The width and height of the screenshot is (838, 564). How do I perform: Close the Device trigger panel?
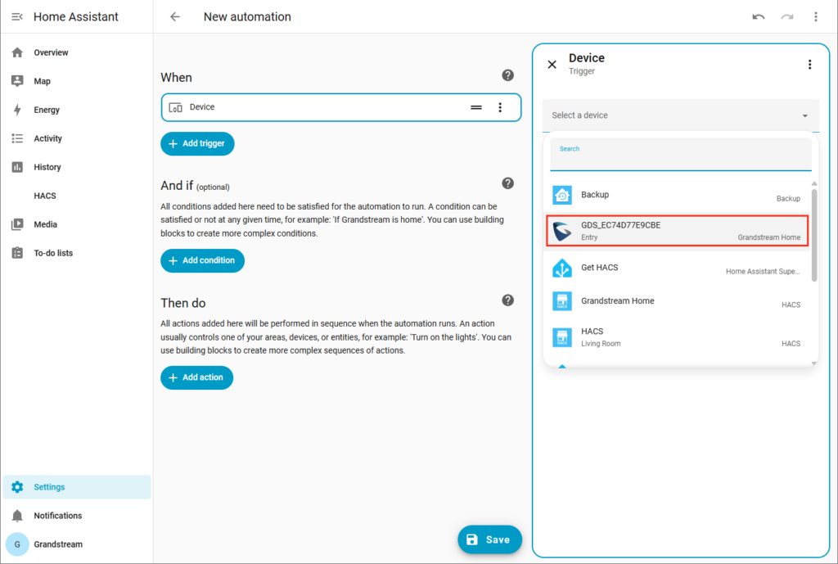[x=552, y=65]
